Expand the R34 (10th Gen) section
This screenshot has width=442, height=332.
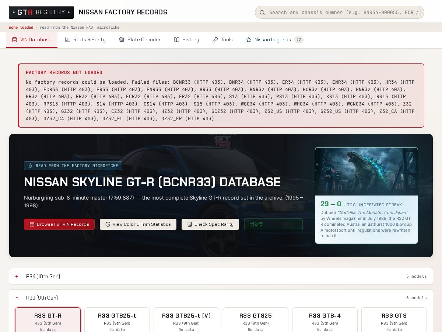point(221,276)
